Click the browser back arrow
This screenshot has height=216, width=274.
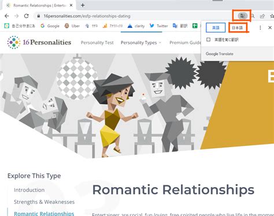[x=7, y=16]
